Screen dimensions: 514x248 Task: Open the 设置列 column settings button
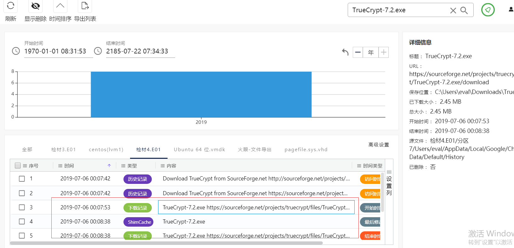pos(389,183)
